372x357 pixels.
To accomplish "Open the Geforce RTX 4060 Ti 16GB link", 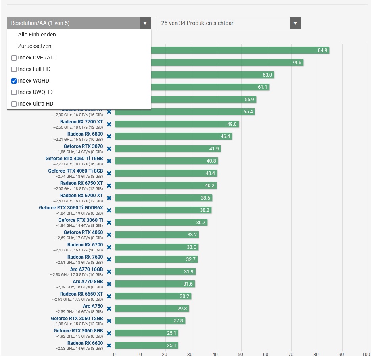I will click(x=74, y=159).
